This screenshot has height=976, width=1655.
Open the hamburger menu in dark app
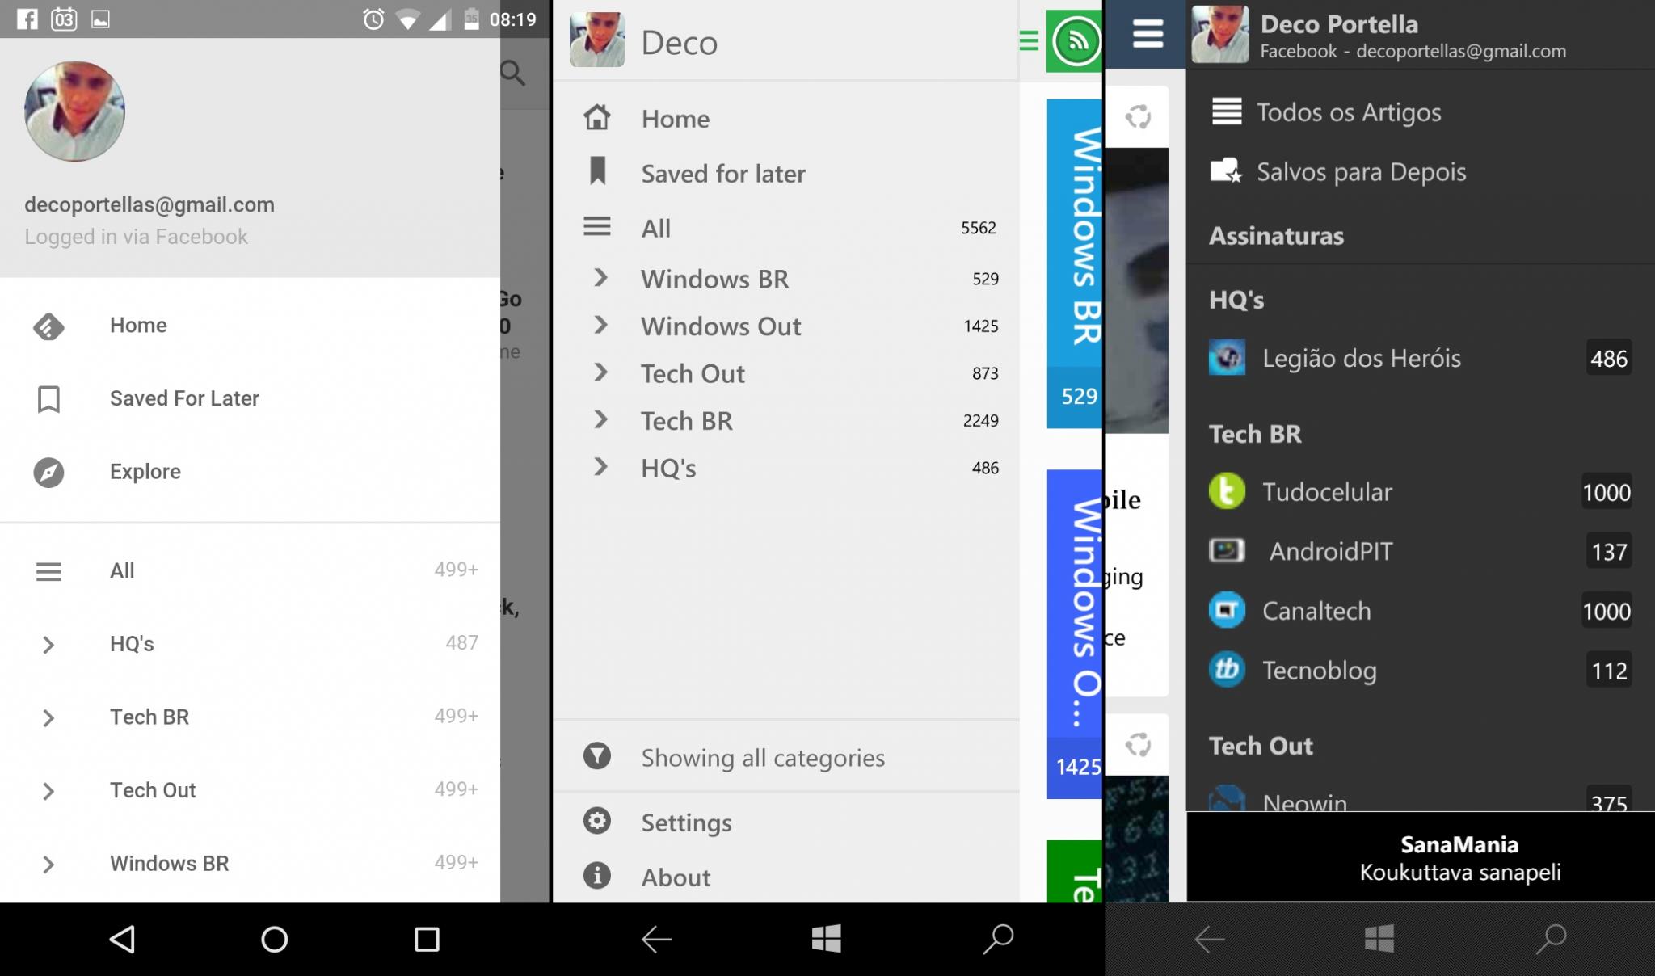[x=1148, y=34]
